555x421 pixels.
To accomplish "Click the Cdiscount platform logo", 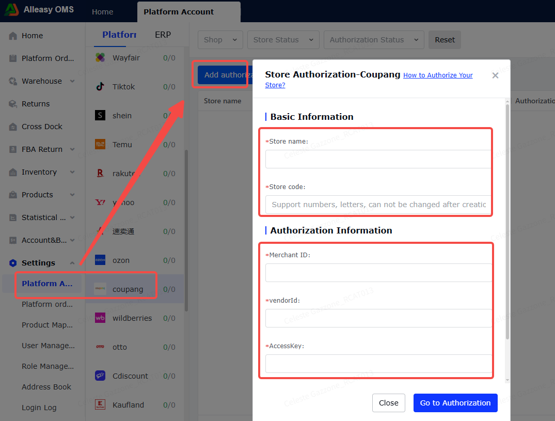I will coord(100,376).
